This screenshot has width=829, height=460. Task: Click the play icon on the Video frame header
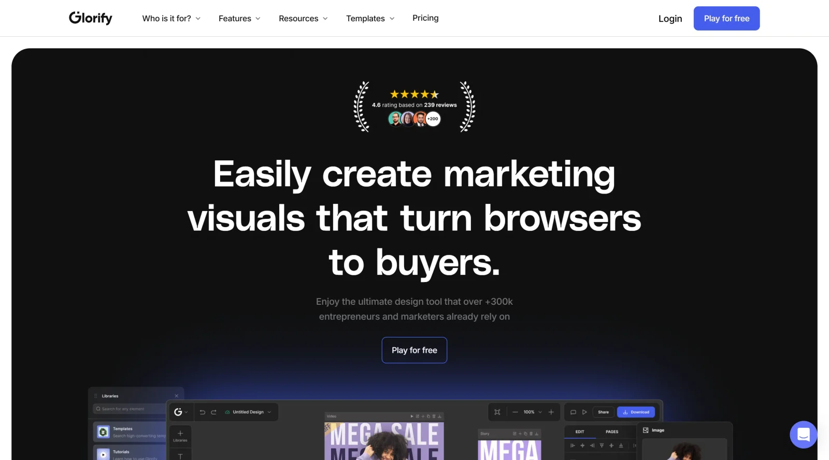click(412, 416)
